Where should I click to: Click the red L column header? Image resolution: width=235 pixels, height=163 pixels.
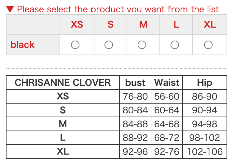point(176,25)
